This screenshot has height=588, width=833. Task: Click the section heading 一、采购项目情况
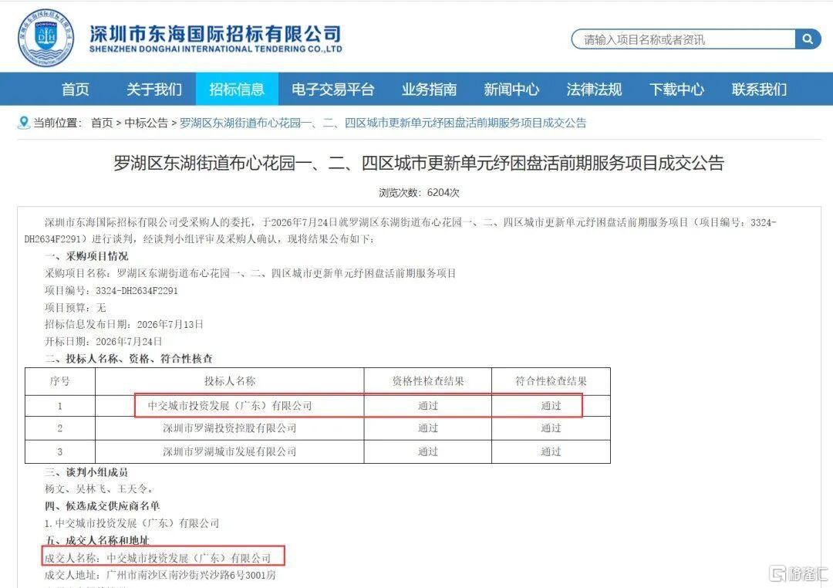click(x=86, y=256)
